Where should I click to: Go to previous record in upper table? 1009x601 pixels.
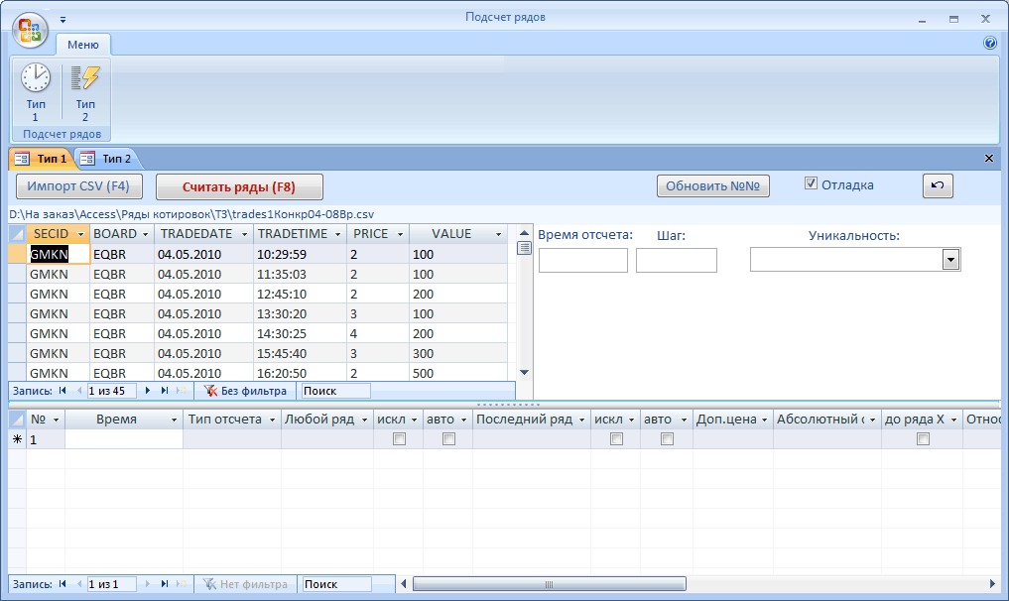click(x=79, y=391)
